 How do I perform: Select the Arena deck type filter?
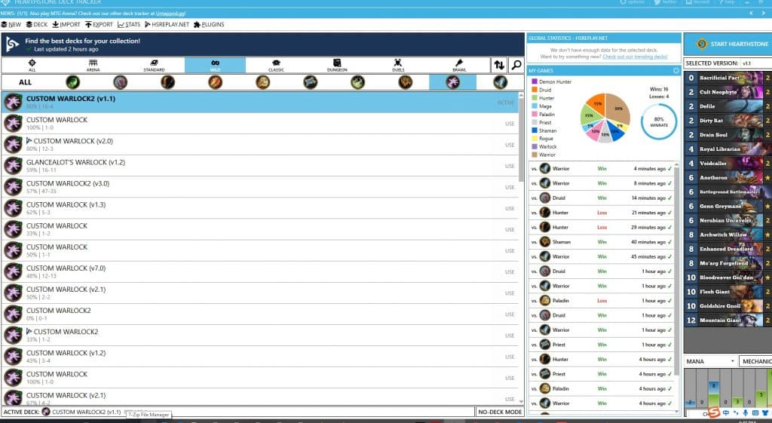click(x=93, y=65)
